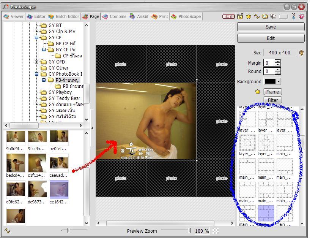
Task: Decrease the Margin value with down arrow
Action: tap(278, 65)
